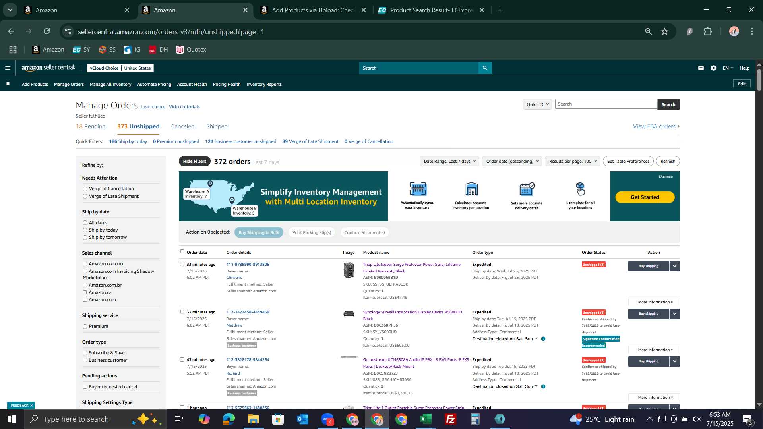Open the Calculator app in taskbar
This screenshot has width=763, height=429.
point(475,419)
